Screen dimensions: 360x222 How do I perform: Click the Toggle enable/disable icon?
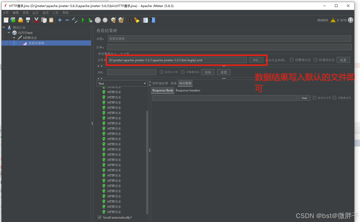pos(75,20)
